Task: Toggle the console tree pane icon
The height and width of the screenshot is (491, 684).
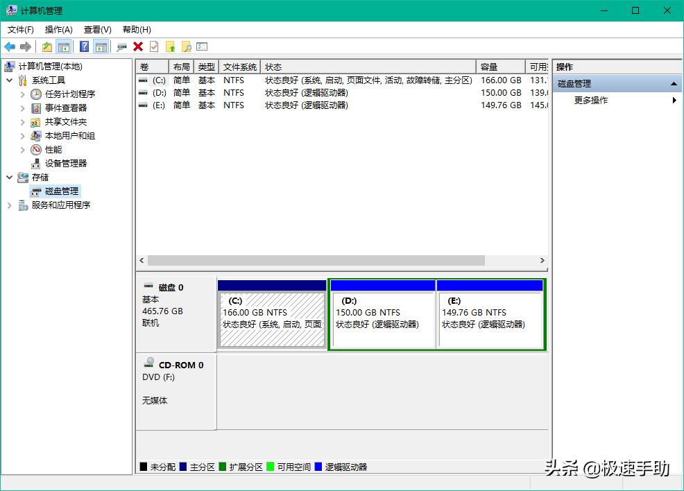Action: (x=63, y=46)
